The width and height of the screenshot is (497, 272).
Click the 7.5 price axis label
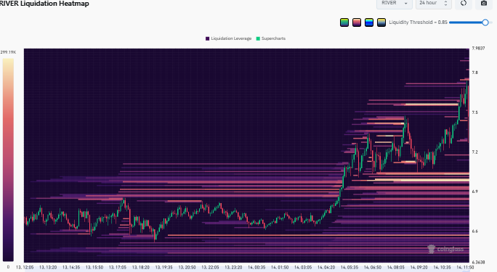click(x=474, y=112)
